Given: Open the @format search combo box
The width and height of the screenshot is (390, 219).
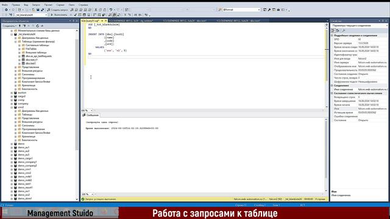Looking at the screenshot, I should pyautogui.click(x=241, y=10).
